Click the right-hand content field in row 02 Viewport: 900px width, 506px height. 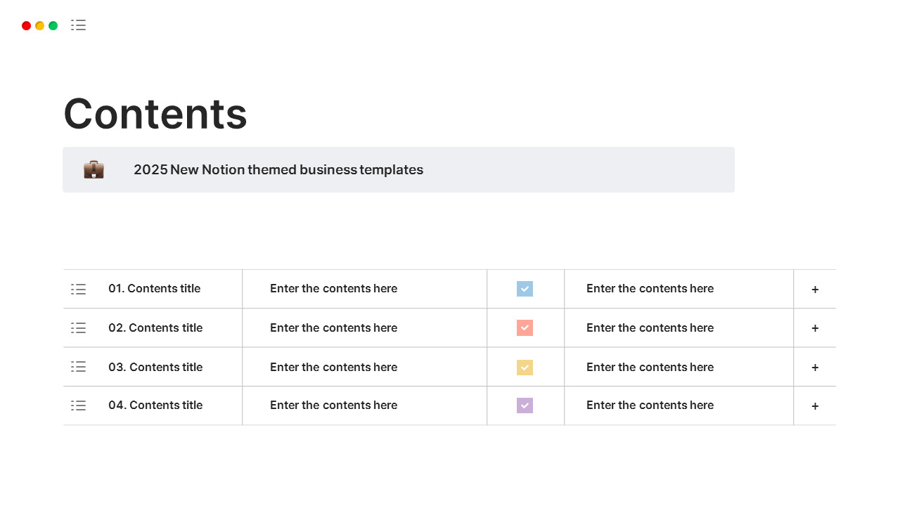pyautogui.click(x=650, y=328)
